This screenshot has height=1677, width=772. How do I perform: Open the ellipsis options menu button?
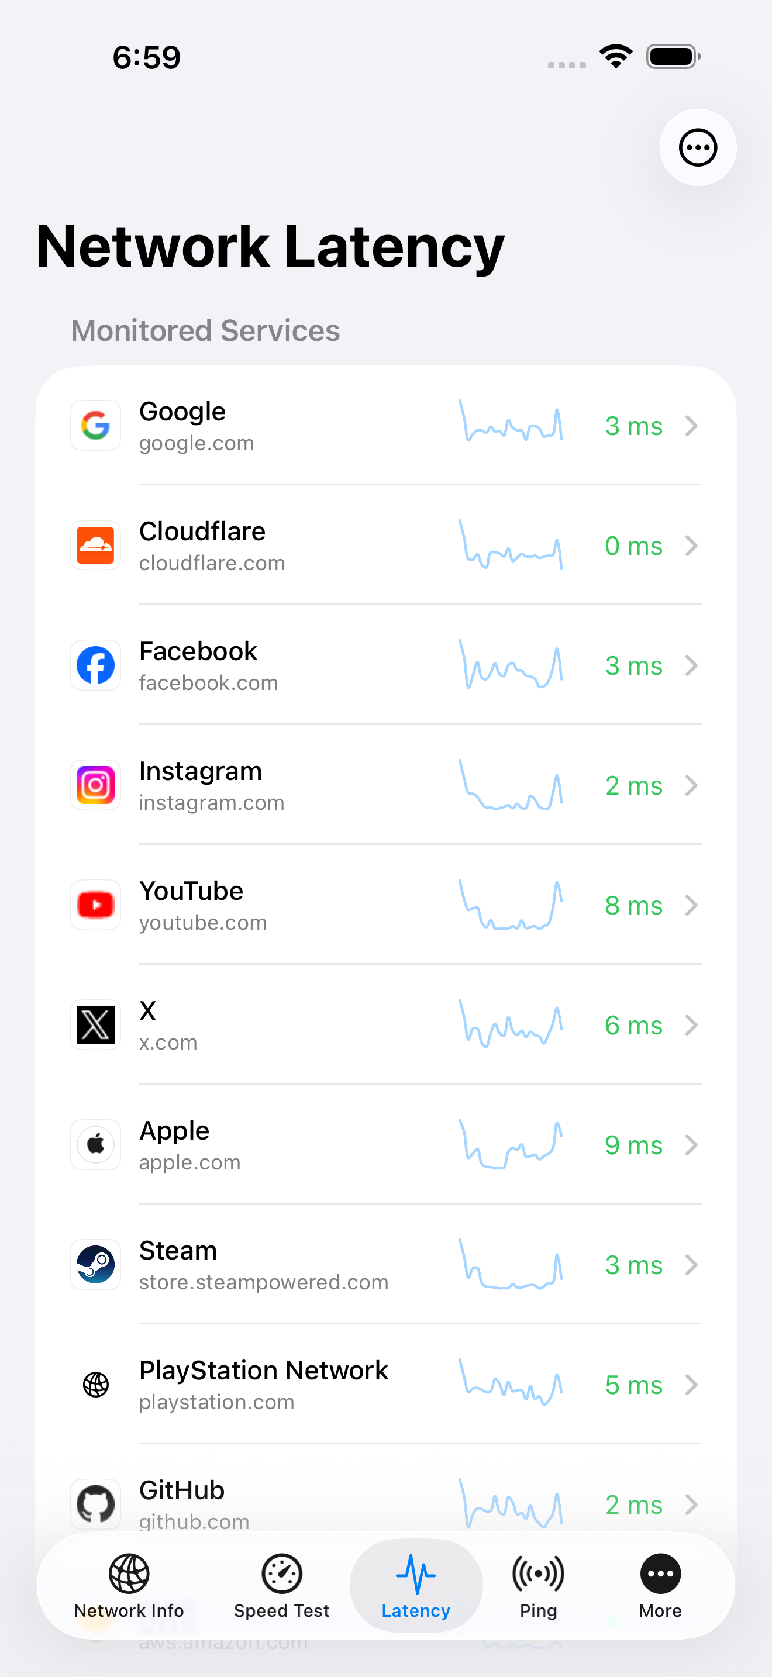tap(698, 148)
